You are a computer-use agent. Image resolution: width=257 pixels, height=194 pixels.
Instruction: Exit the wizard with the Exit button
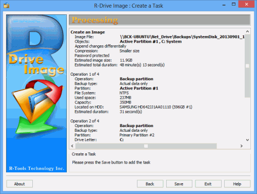(x=208, y=184)
